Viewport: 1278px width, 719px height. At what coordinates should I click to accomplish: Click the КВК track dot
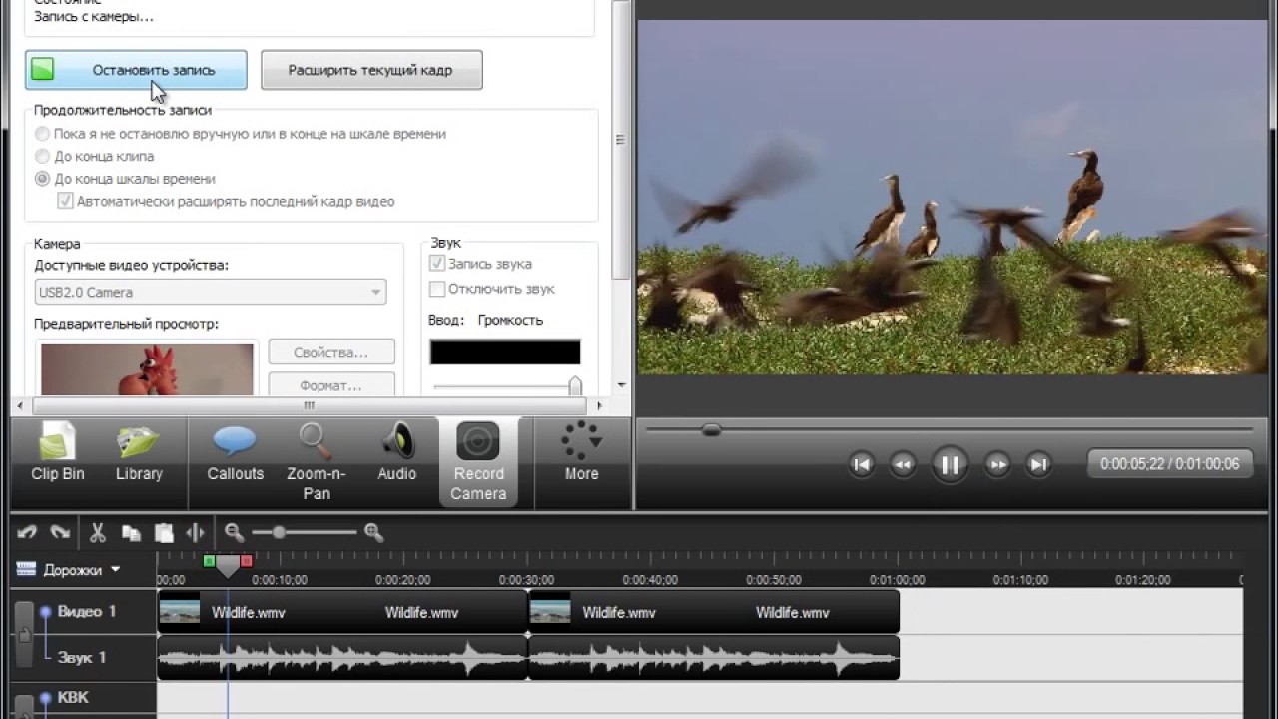pyautogui.click(x=45, y=698)
